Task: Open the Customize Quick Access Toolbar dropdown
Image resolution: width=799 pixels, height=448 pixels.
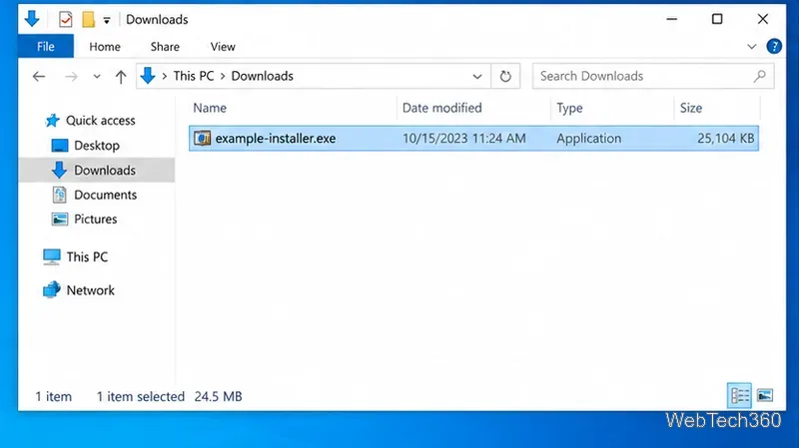Action: [x=107, y=20]
